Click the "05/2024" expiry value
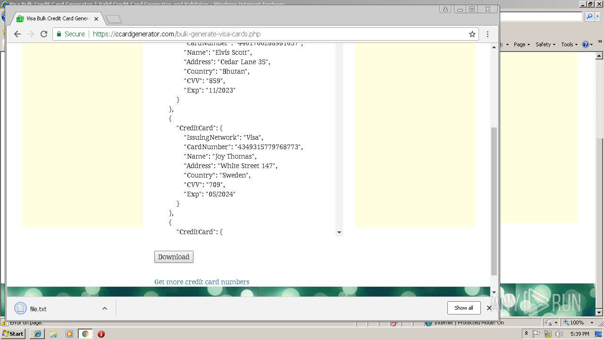The width and height of the screenshot is (604, 340). pos(220,194)
